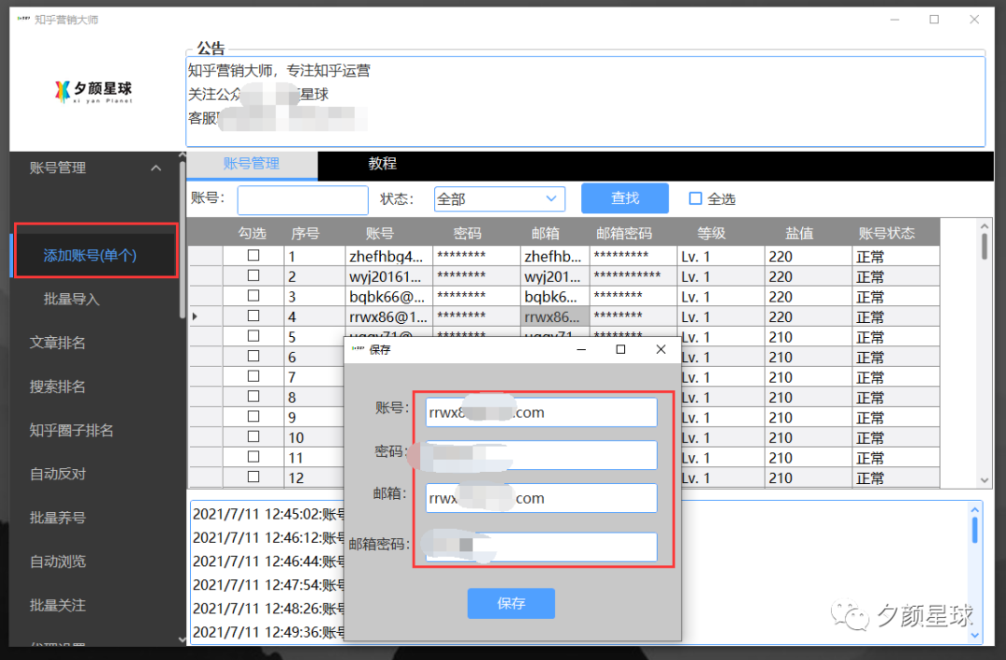Check the box for row 4 rrwx86
1006x660 pixels.
click(x=253, y=316)
